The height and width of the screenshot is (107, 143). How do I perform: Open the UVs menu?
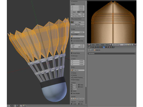tap(107, 45)
